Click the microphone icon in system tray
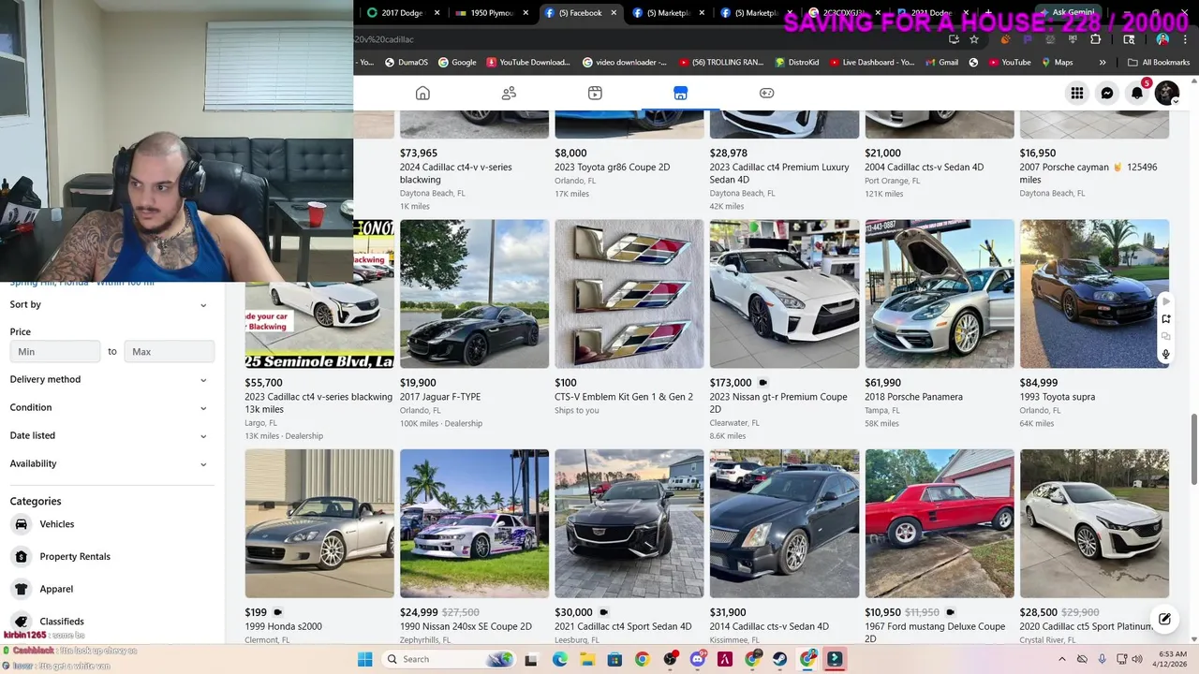The width and height of the screenshot is (1199, 674). (1102, 659)
